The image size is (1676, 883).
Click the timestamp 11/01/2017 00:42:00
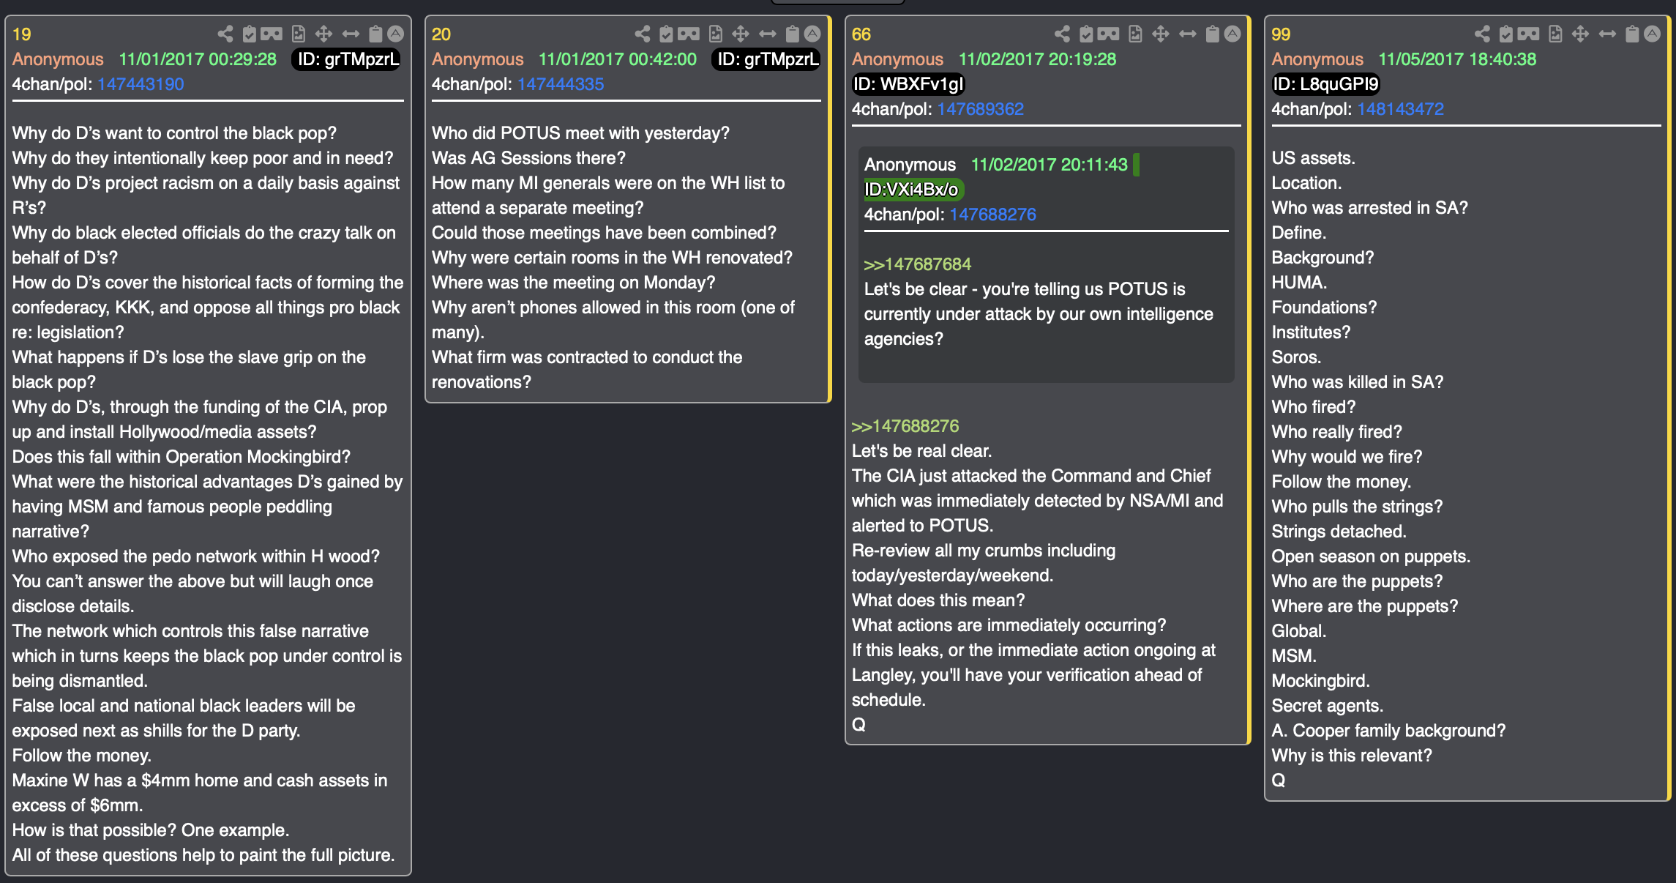coord(618,59)
